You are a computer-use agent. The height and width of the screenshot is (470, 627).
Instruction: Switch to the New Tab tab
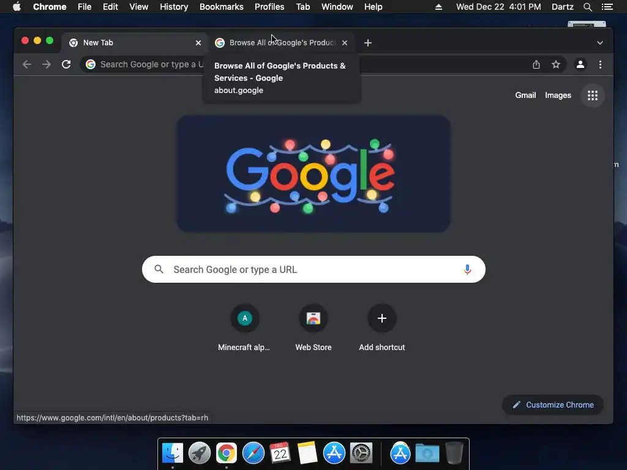point(134,43)
